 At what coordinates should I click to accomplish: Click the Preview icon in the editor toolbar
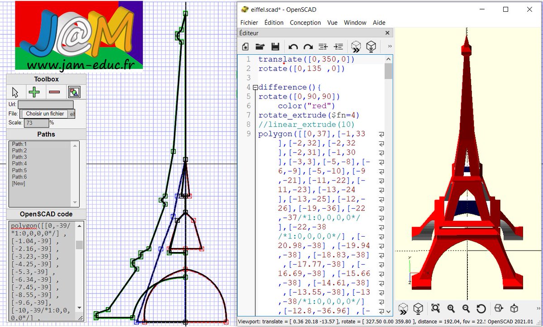[357, 46]
